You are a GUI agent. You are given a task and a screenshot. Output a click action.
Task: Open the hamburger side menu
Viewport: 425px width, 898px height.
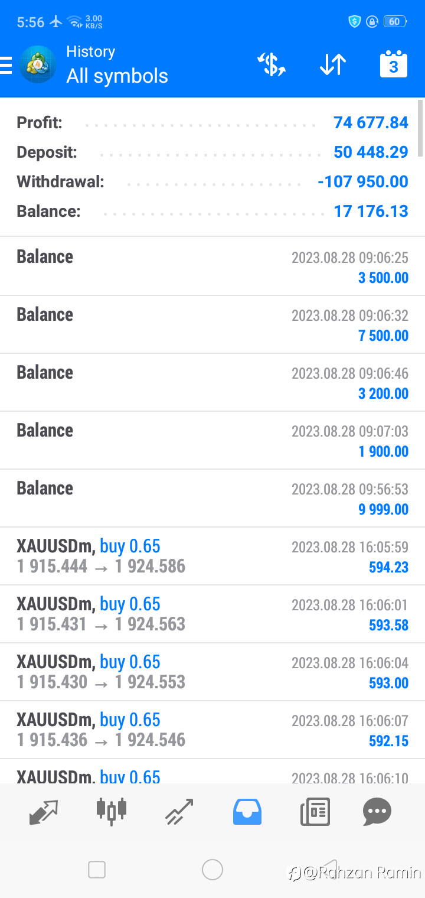point(5,65)
